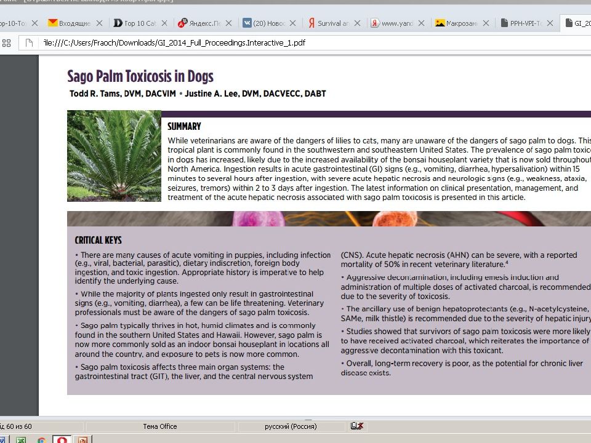This screenshot has width=591, height=443.
Task: Close the Макрозам tab
Action: point(486,23)
